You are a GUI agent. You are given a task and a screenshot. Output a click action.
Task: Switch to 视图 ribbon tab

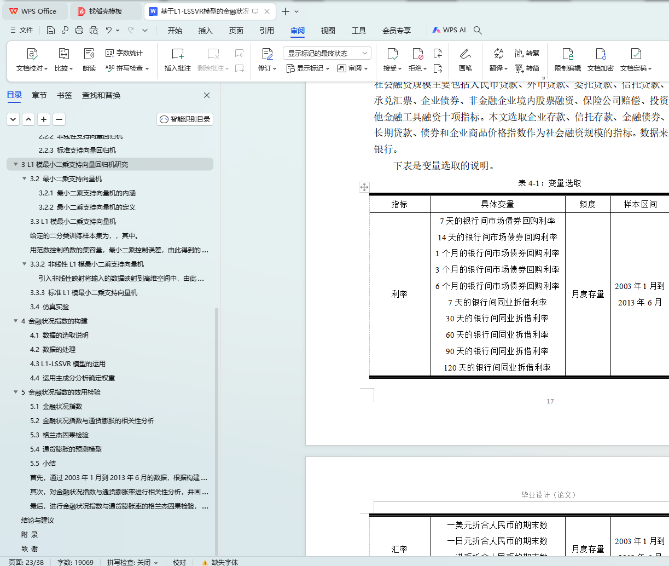[328, 30]
